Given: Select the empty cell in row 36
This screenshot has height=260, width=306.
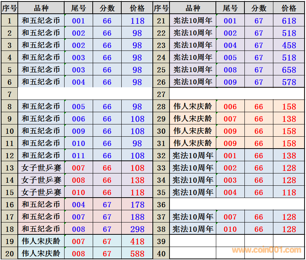Looking at the screenshot, I should [x=237, y=205].
